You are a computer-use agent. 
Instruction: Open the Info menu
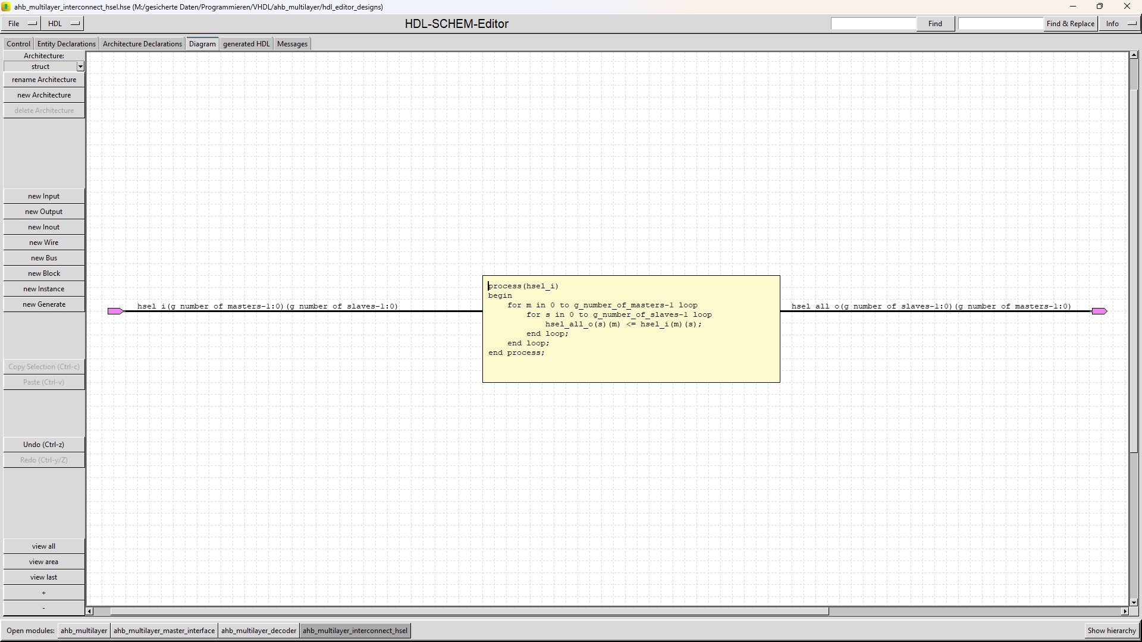tap(1120, 24)
